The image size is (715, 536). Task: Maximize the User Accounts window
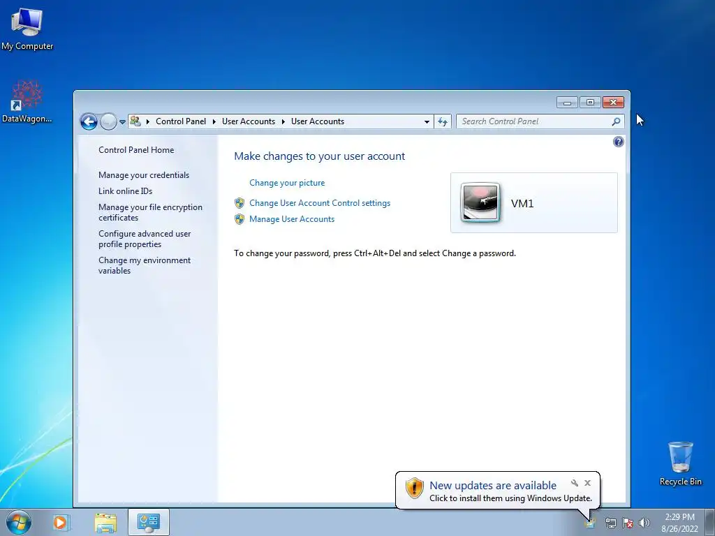click(x=590, y=103)
